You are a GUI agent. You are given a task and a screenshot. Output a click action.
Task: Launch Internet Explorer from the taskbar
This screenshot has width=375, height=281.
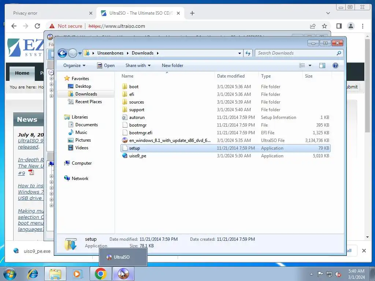[x=33, y=274]
